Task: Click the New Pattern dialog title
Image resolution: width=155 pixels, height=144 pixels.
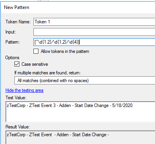Action: coord(16,7)
